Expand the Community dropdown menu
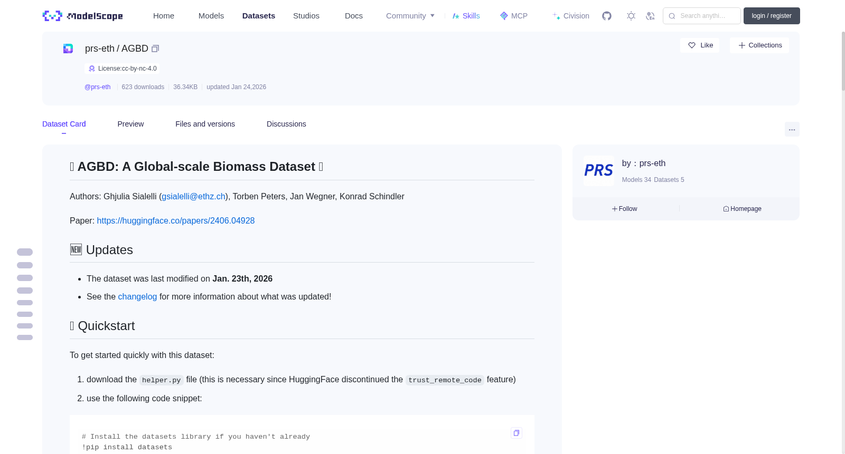The image size is (845, 454). tap(410, 16)
